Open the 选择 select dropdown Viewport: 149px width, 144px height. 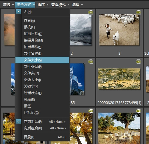(77, 5)
